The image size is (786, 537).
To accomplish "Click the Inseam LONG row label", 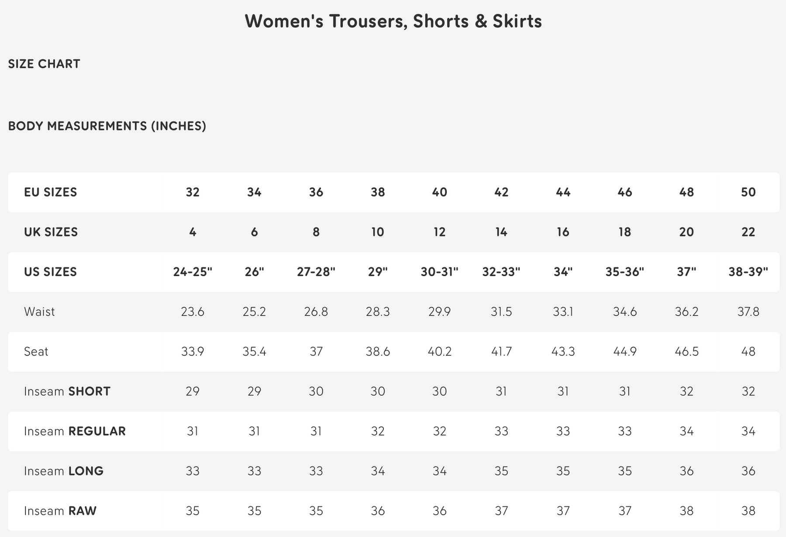I will [64, 471].
